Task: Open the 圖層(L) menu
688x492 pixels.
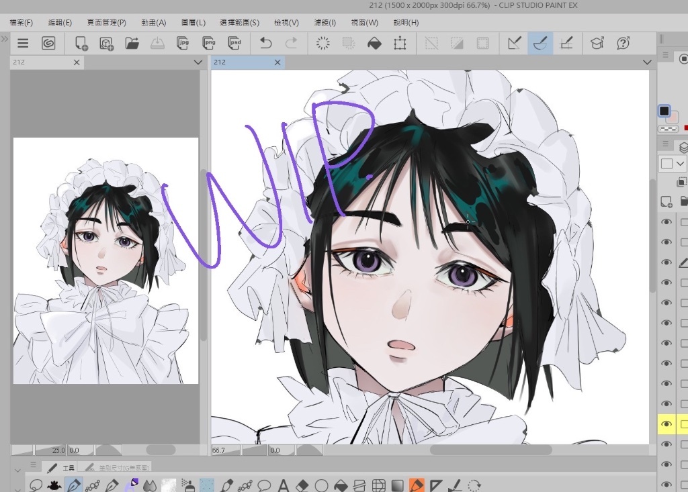Action: pos(193,22)
